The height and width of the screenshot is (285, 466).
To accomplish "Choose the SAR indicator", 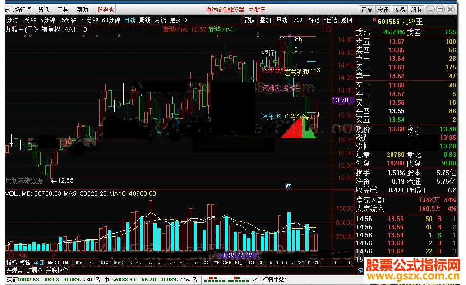I will pos(227,262).
